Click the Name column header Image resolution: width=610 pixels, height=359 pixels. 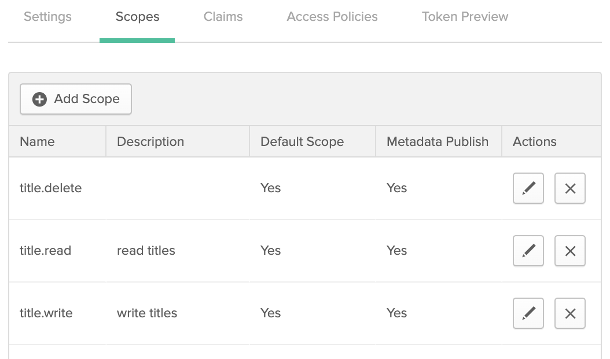[x=37, y=141]
